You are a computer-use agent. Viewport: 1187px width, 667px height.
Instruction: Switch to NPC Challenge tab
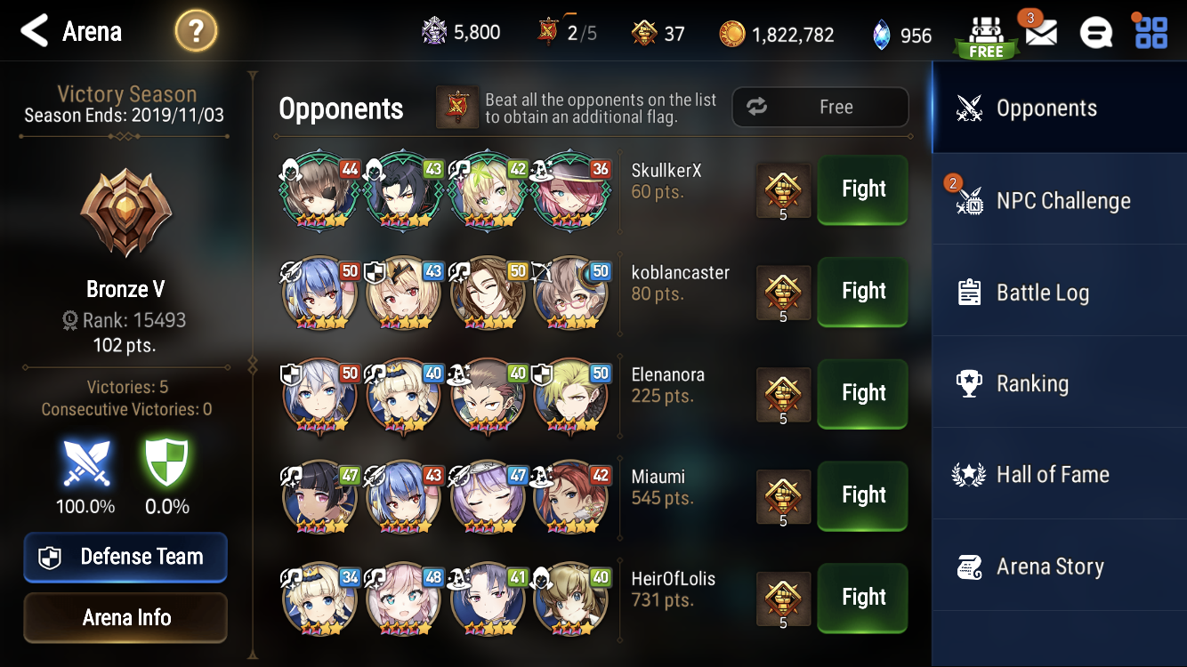1059,200
